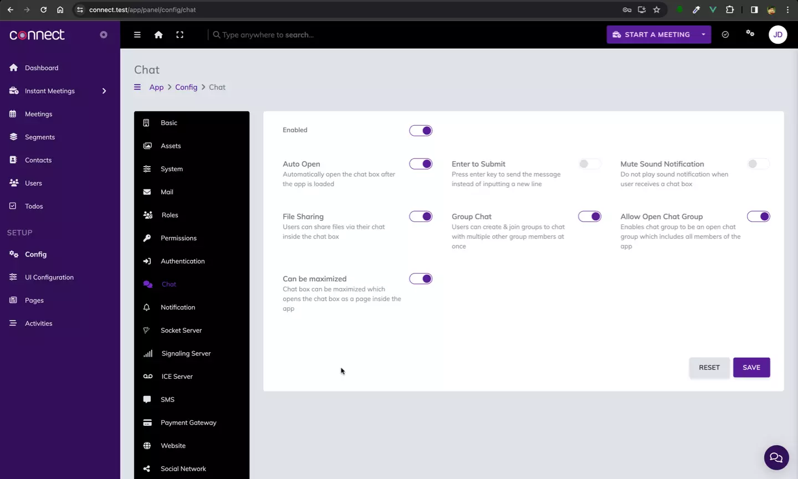Turn off Allow Open Chat Group toggle
This screenshot has height=479, width=798.
[x=758, y=217]
